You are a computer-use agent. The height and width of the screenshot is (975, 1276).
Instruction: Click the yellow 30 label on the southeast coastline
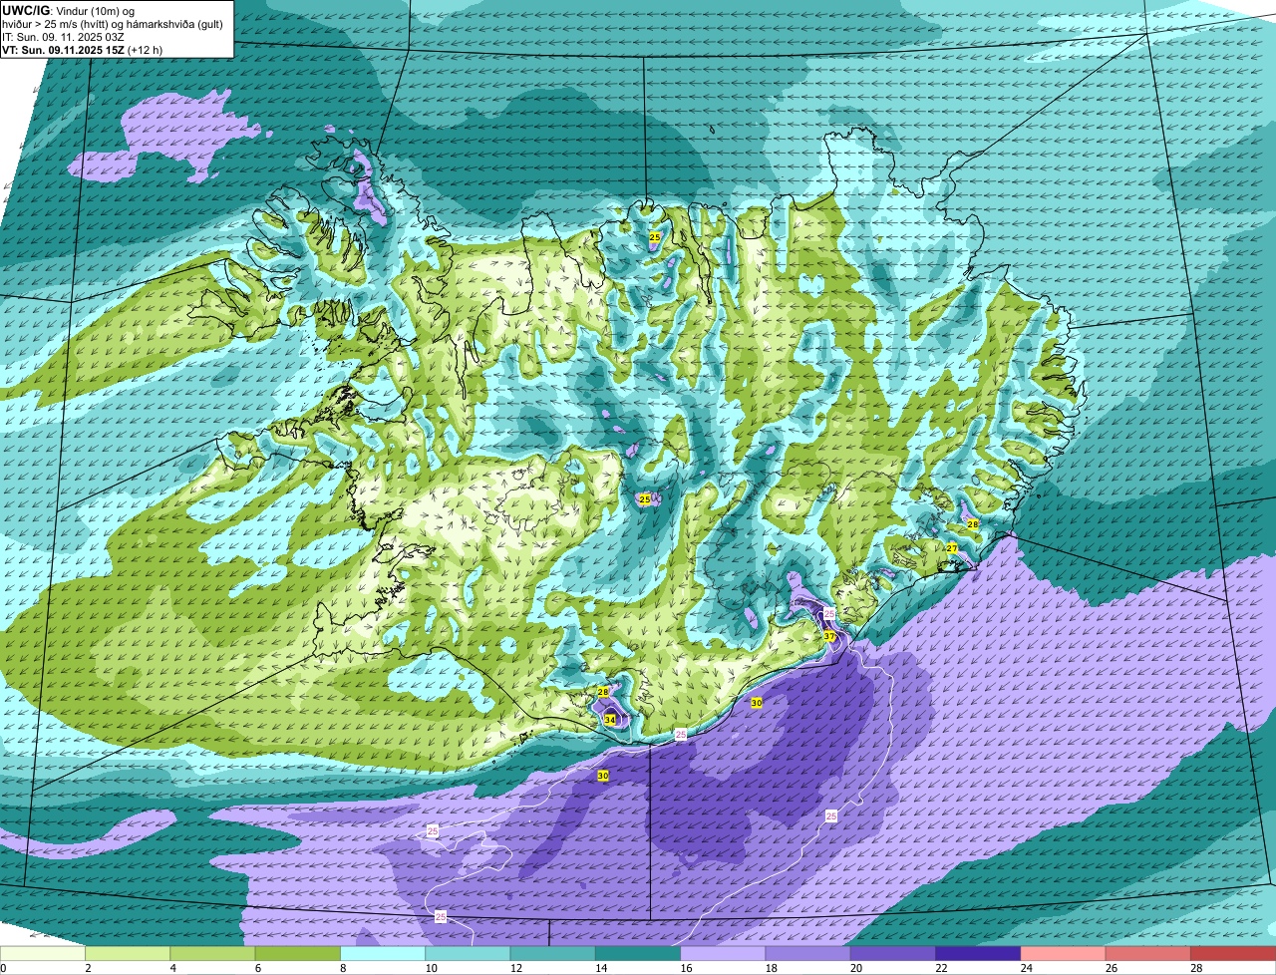(757, 703)
